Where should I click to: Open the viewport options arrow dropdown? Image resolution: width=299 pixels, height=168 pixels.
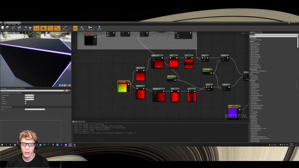click(1, 33)
